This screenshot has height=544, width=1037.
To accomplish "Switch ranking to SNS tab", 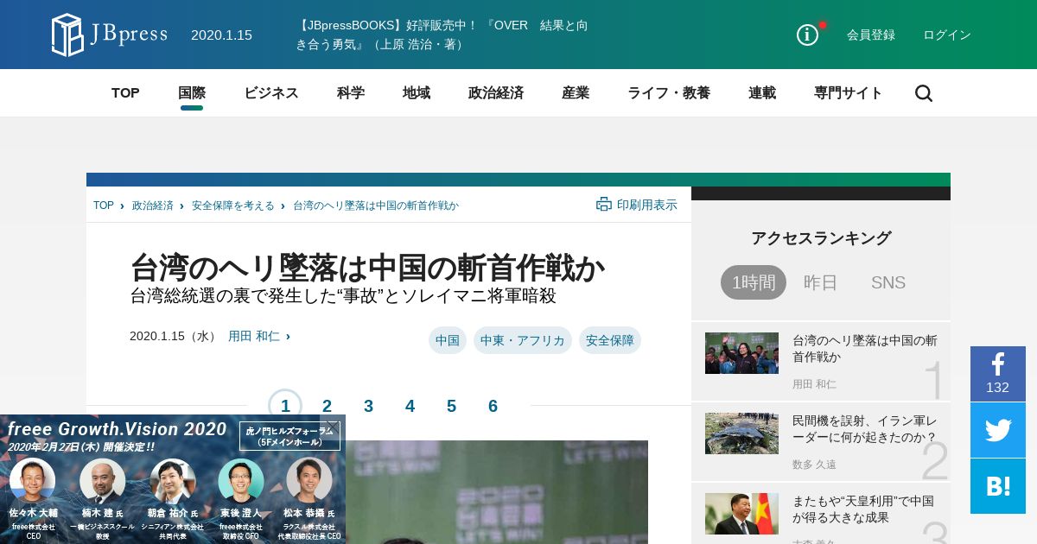I will 888,282.
